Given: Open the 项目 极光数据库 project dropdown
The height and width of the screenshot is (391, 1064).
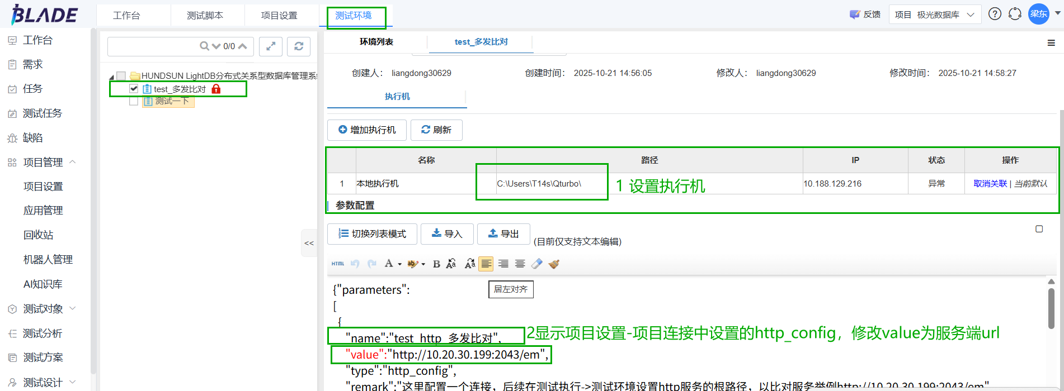Looking at the screenshot, I should [935, 15].
